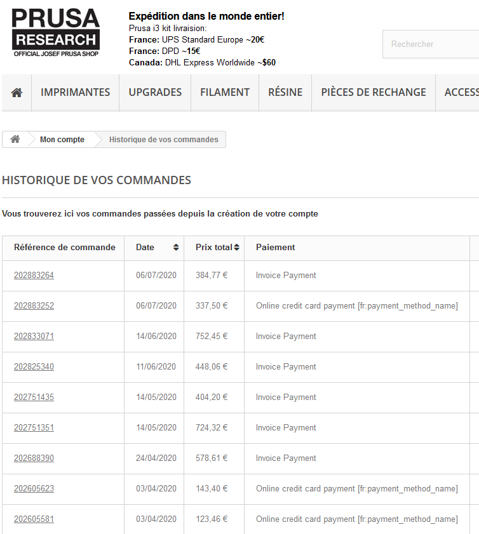
Task: Open the RÉSINE menu
Action: pos(285,92)
